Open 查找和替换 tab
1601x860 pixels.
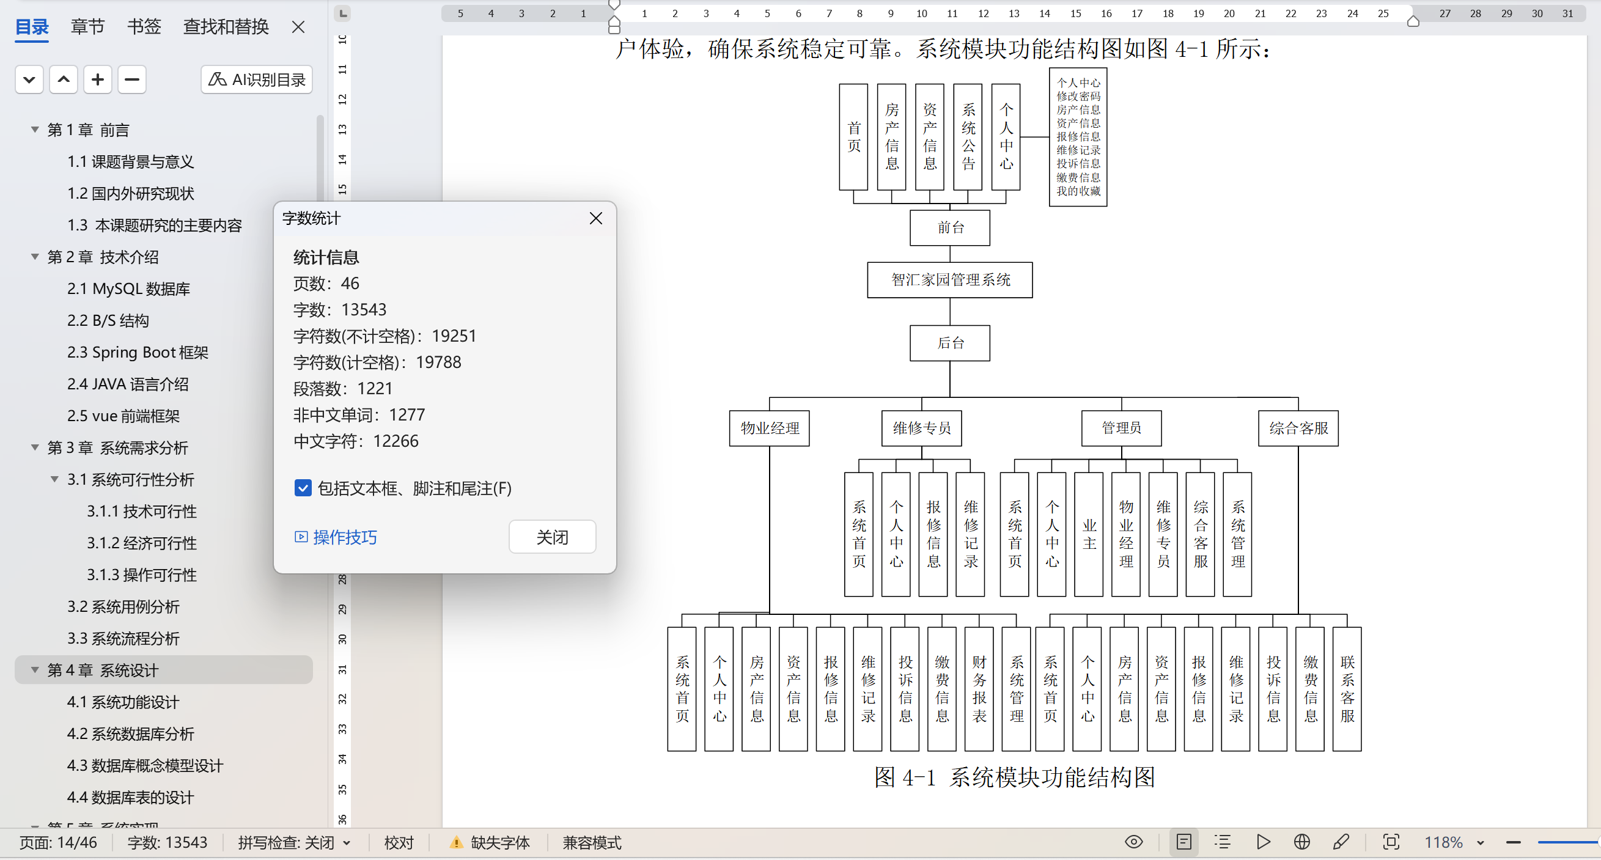(226, 27)
